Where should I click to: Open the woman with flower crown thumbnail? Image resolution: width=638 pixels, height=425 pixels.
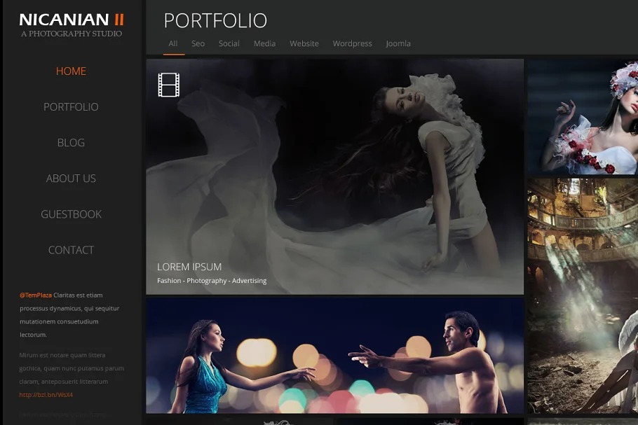click(x=583, y=116)
